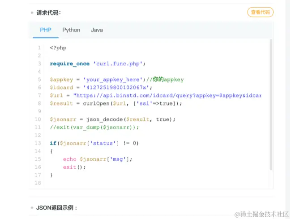Click the exit(); line of code
The height and width of the screenshot is (220, 291).
click(74, 167)
